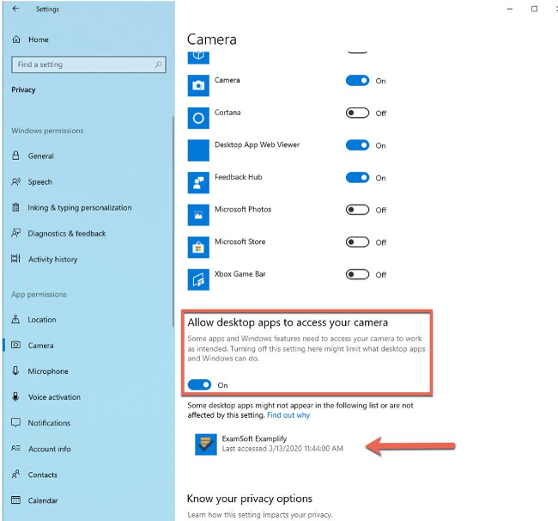The image size is (558, 521).
Task: Click the Account info icon
Action: (15, 448)
